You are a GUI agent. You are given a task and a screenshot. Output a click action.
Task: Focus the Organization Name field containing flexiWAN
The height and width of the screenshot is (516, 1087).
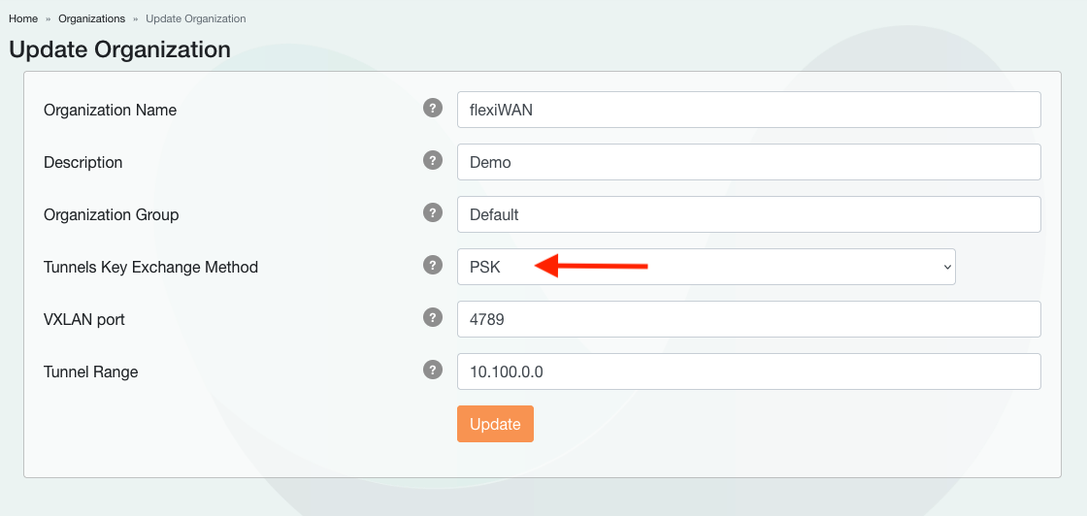pyautogui.click(x=748, y=110)
